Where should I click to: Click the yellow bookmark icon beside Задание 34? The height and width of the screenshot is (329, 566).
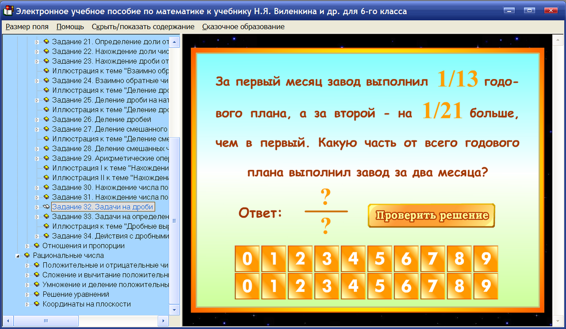pos(46,236)
